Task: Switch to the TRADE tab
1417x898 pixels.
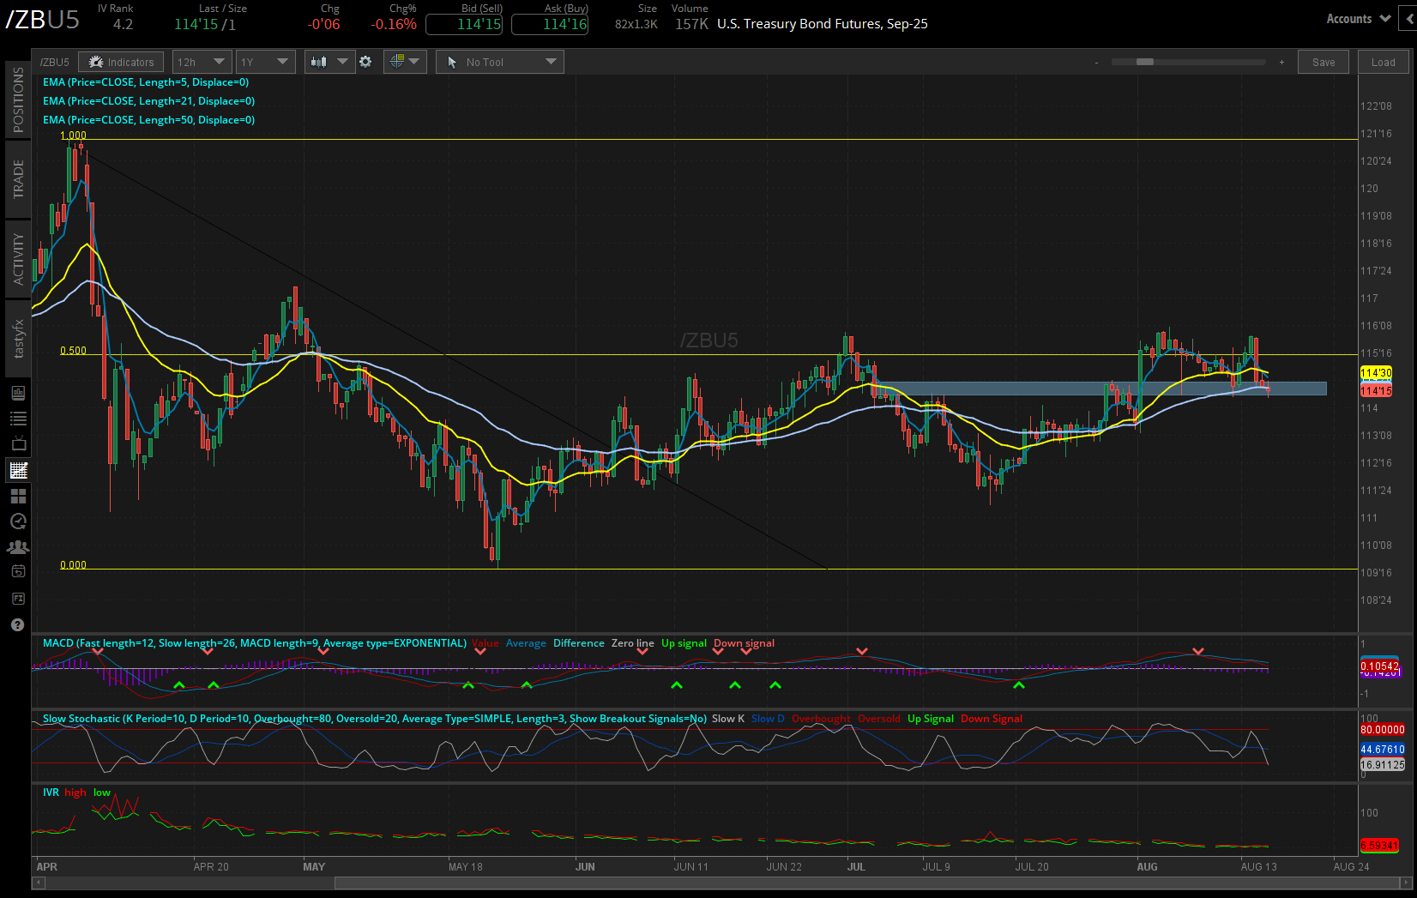Action: 17,181
